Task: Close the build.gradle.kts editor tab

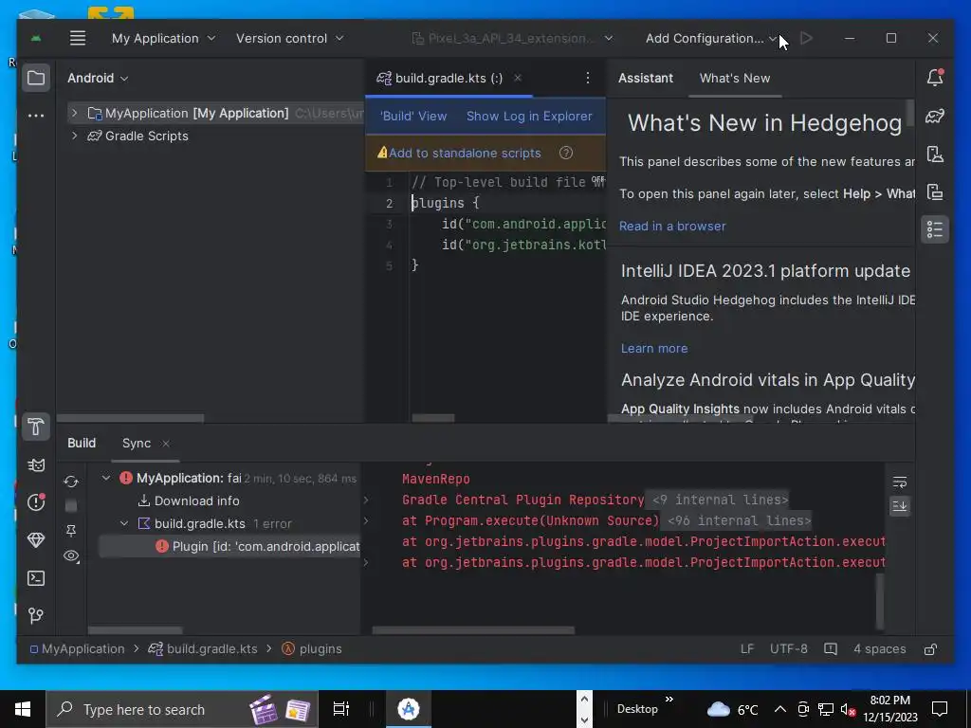Action: pos(518,78)
